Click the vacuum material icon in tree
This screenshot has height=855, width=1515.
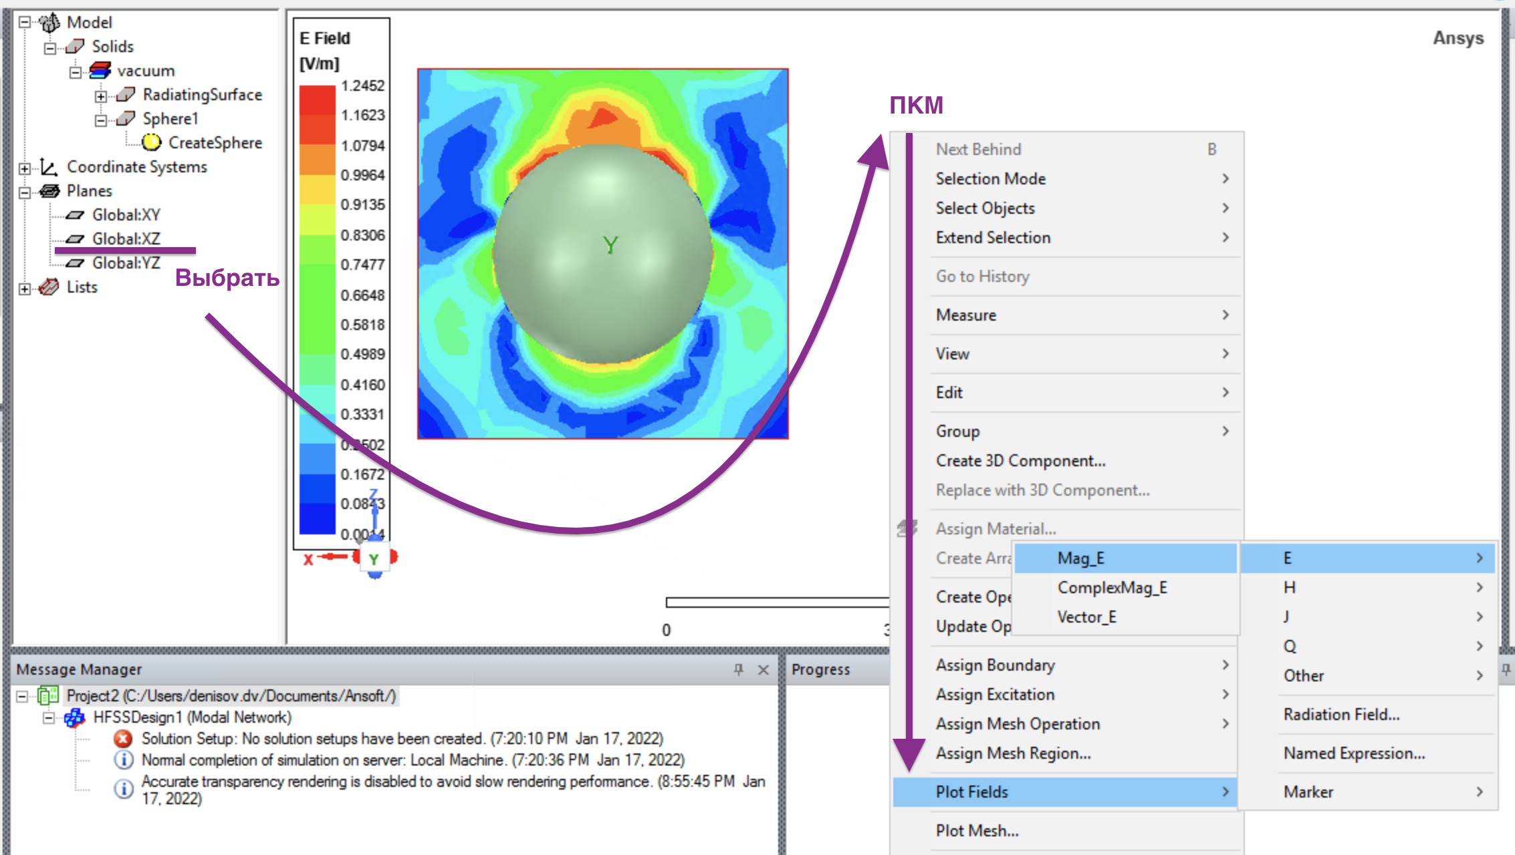point(100,70)
